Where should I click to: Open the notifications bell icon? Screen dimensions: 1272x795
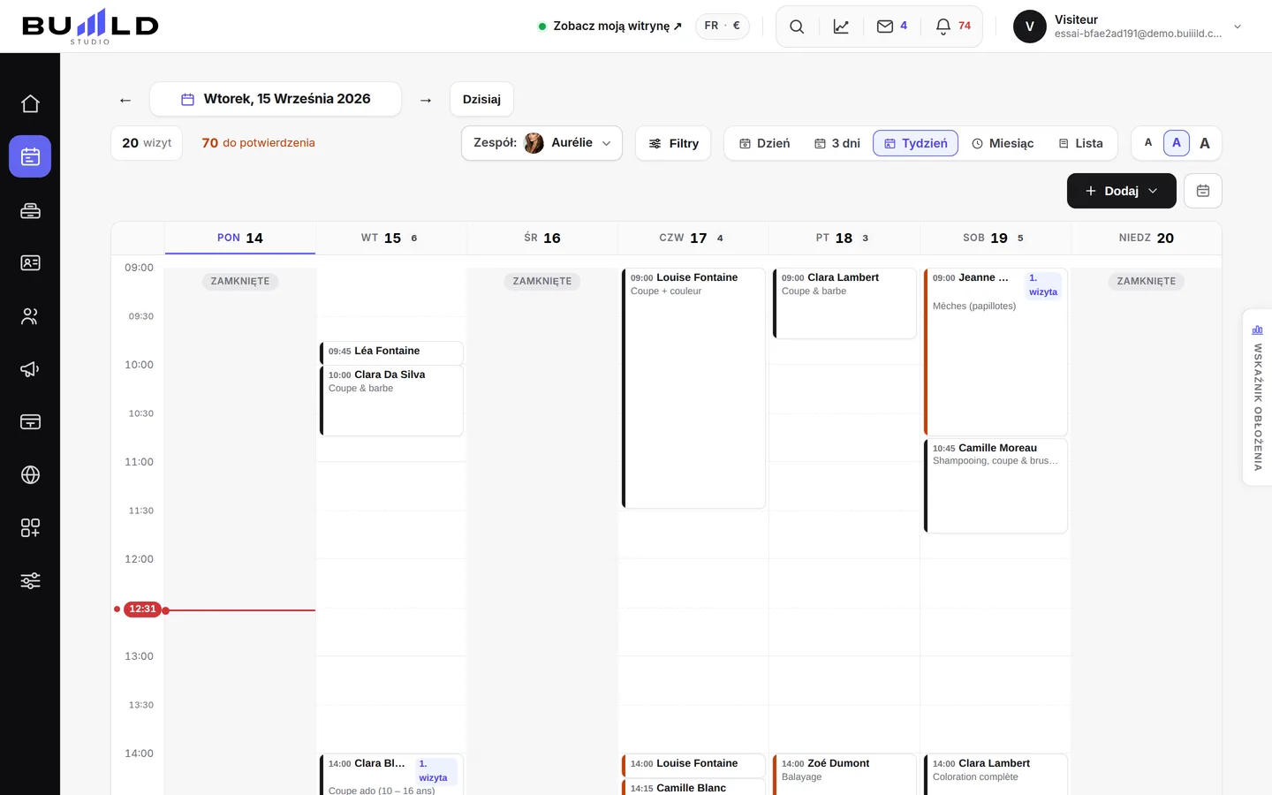953,26
